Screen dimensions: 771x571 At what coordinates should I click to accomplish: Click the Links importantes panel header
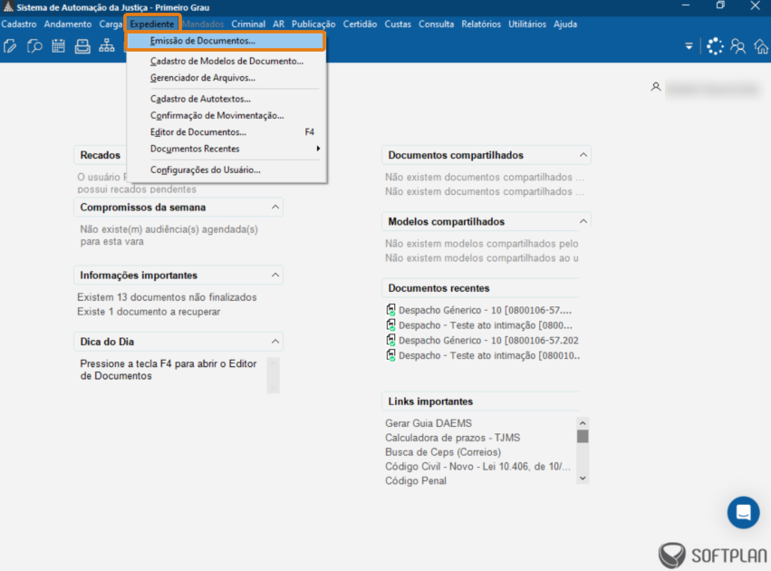click(480, 402)
